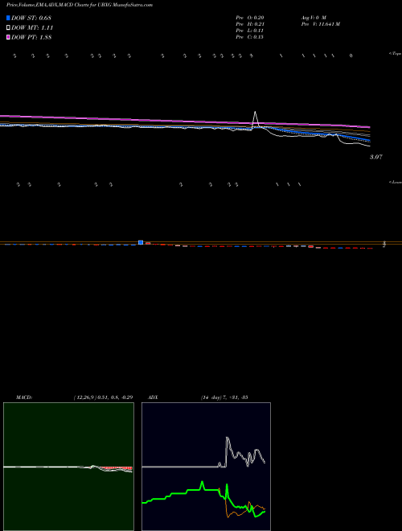The height and width of the screenshot is (531, 402).
Task: Click the ADX '(14 day) 7, +31, -33' values
Action: click(224, 397)
